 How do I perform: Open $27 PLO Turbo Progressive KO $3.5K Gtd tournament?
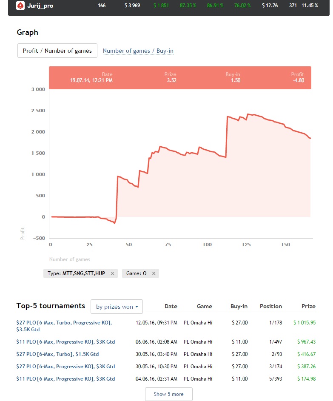click(x=64, y=326)
